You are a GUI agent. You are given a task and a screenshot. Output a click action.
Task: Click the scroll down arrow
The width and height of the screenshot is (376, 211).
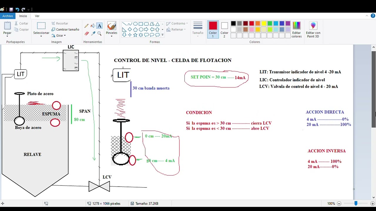374,197
